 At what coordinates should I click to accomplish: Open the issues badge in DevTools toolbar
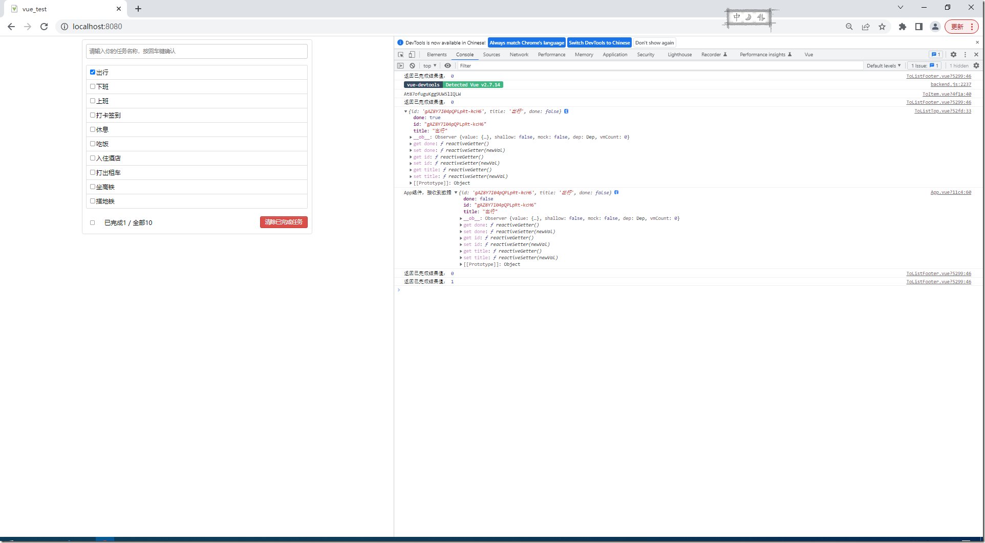936,55
